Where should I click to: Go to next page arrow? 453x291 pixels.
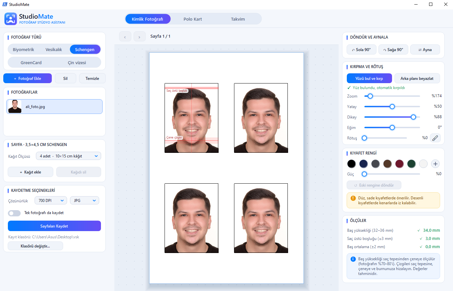pyautogui.click(x=139, y=37)
